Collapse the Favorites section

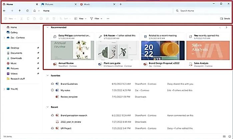point(47,75)
